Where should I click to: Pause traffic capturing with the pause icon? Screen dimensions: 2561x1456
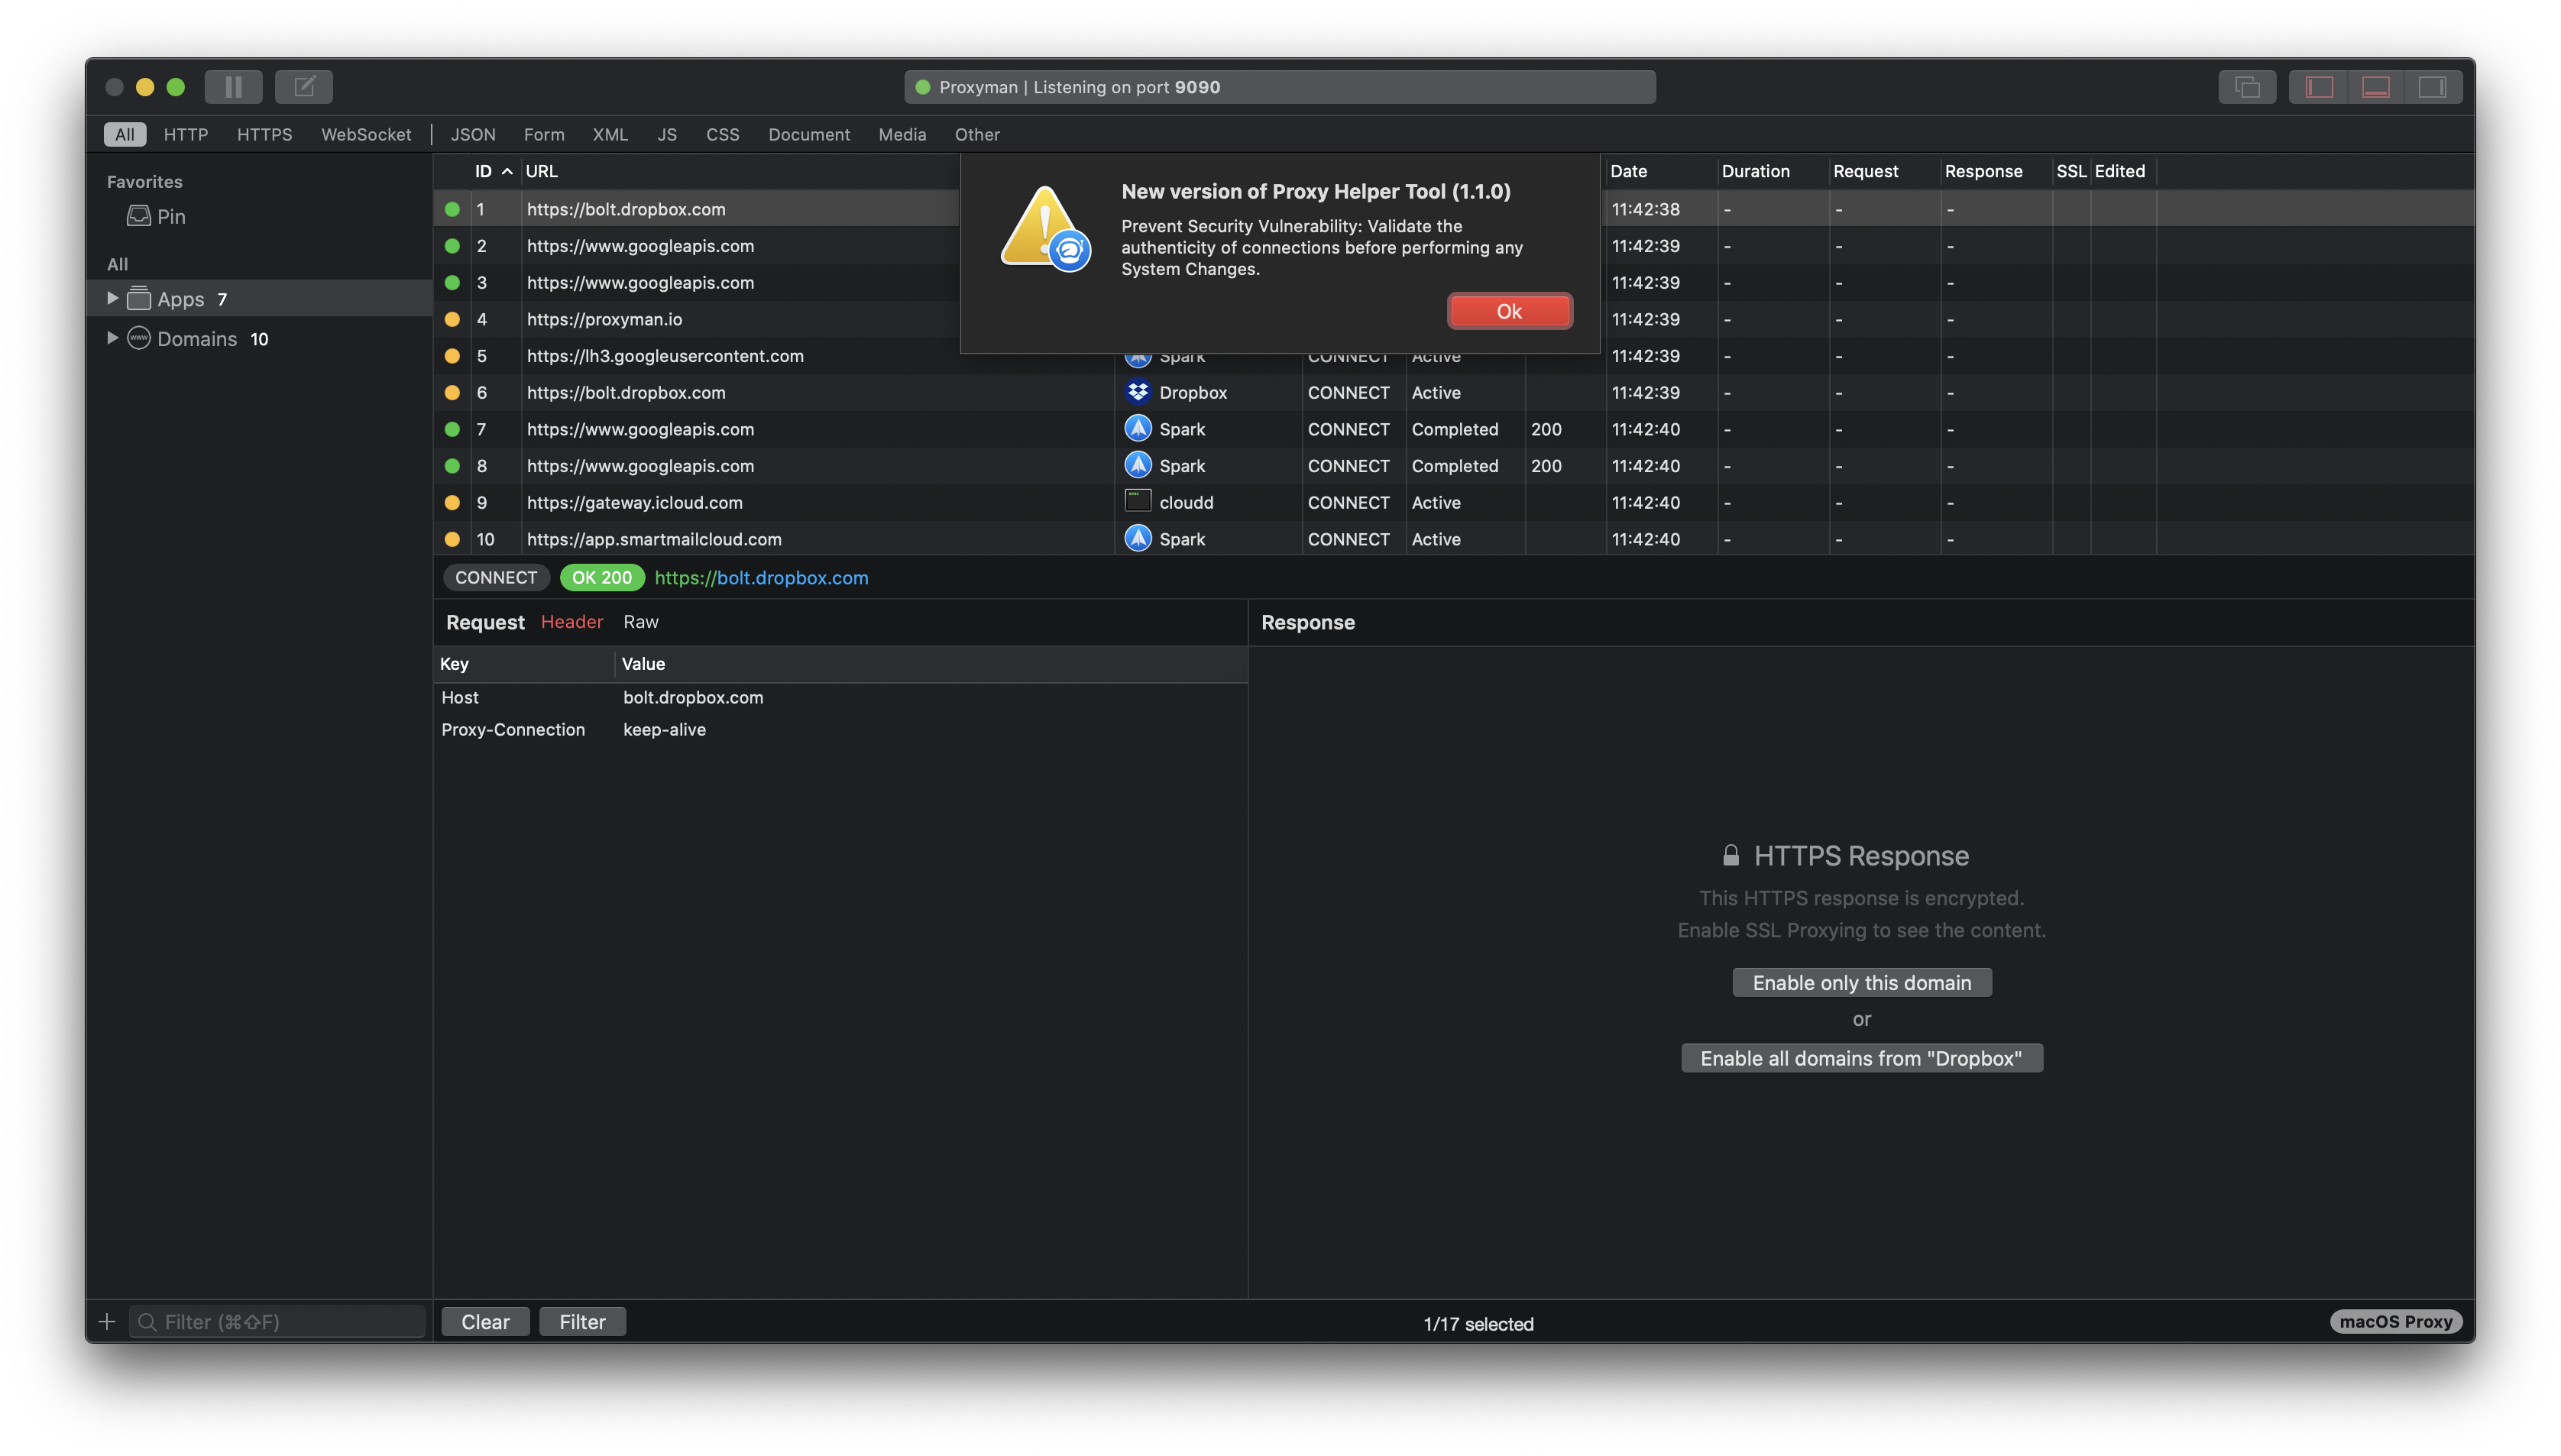(x=233, y=87)
